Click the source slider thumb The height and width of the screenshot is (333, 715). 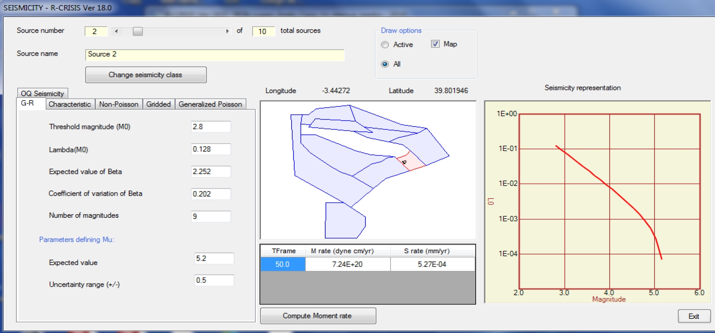point(137,31)
